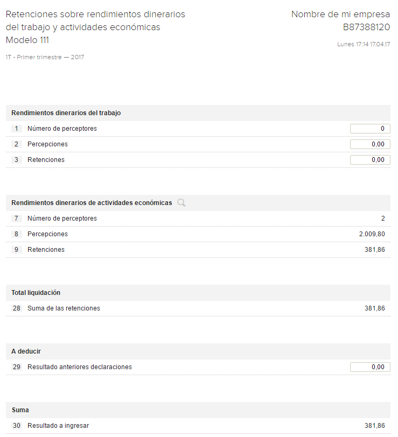Image resolution: width=398 pixels, height=437 pixels.
Task: Focus the Número de perceptores field in row 1
Action: (x=370, y=129)
